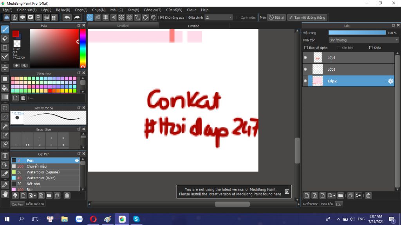Switch to Kiểm soát cọ tab
The height and width of the screenshot is (225, 401).
35,204
